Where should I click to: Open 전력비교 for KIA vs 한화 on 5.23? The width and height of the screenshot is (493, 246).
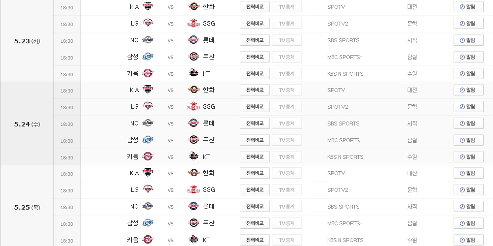coord(255,6)
